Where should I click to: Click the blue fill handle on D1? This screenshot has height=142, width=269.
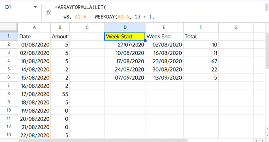pyautogui.click(x=145, y=41)
